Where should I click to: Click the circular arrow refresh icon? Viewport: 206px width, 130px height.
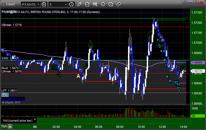87,4
